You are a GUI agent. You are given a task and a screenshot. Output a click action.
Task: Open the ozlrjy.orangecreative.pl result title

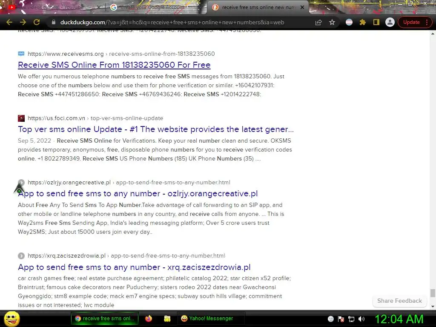(x=138, y=194)
